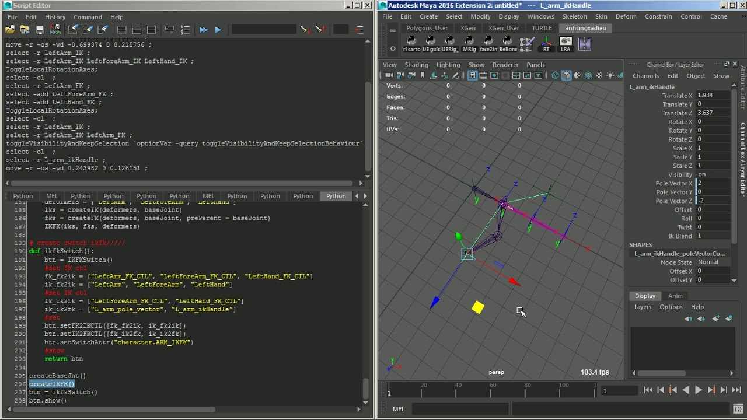Open viewport Renderer menu
This screenshot has width=747, height=420.
click(505, 65)
